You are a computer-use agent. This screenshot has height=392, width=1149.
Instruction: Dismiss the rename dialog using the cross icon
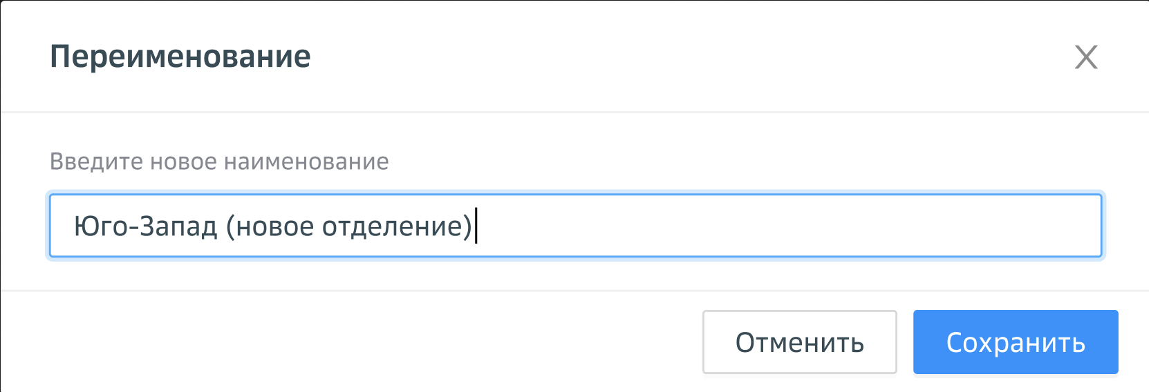click(x=1086, y=57)
